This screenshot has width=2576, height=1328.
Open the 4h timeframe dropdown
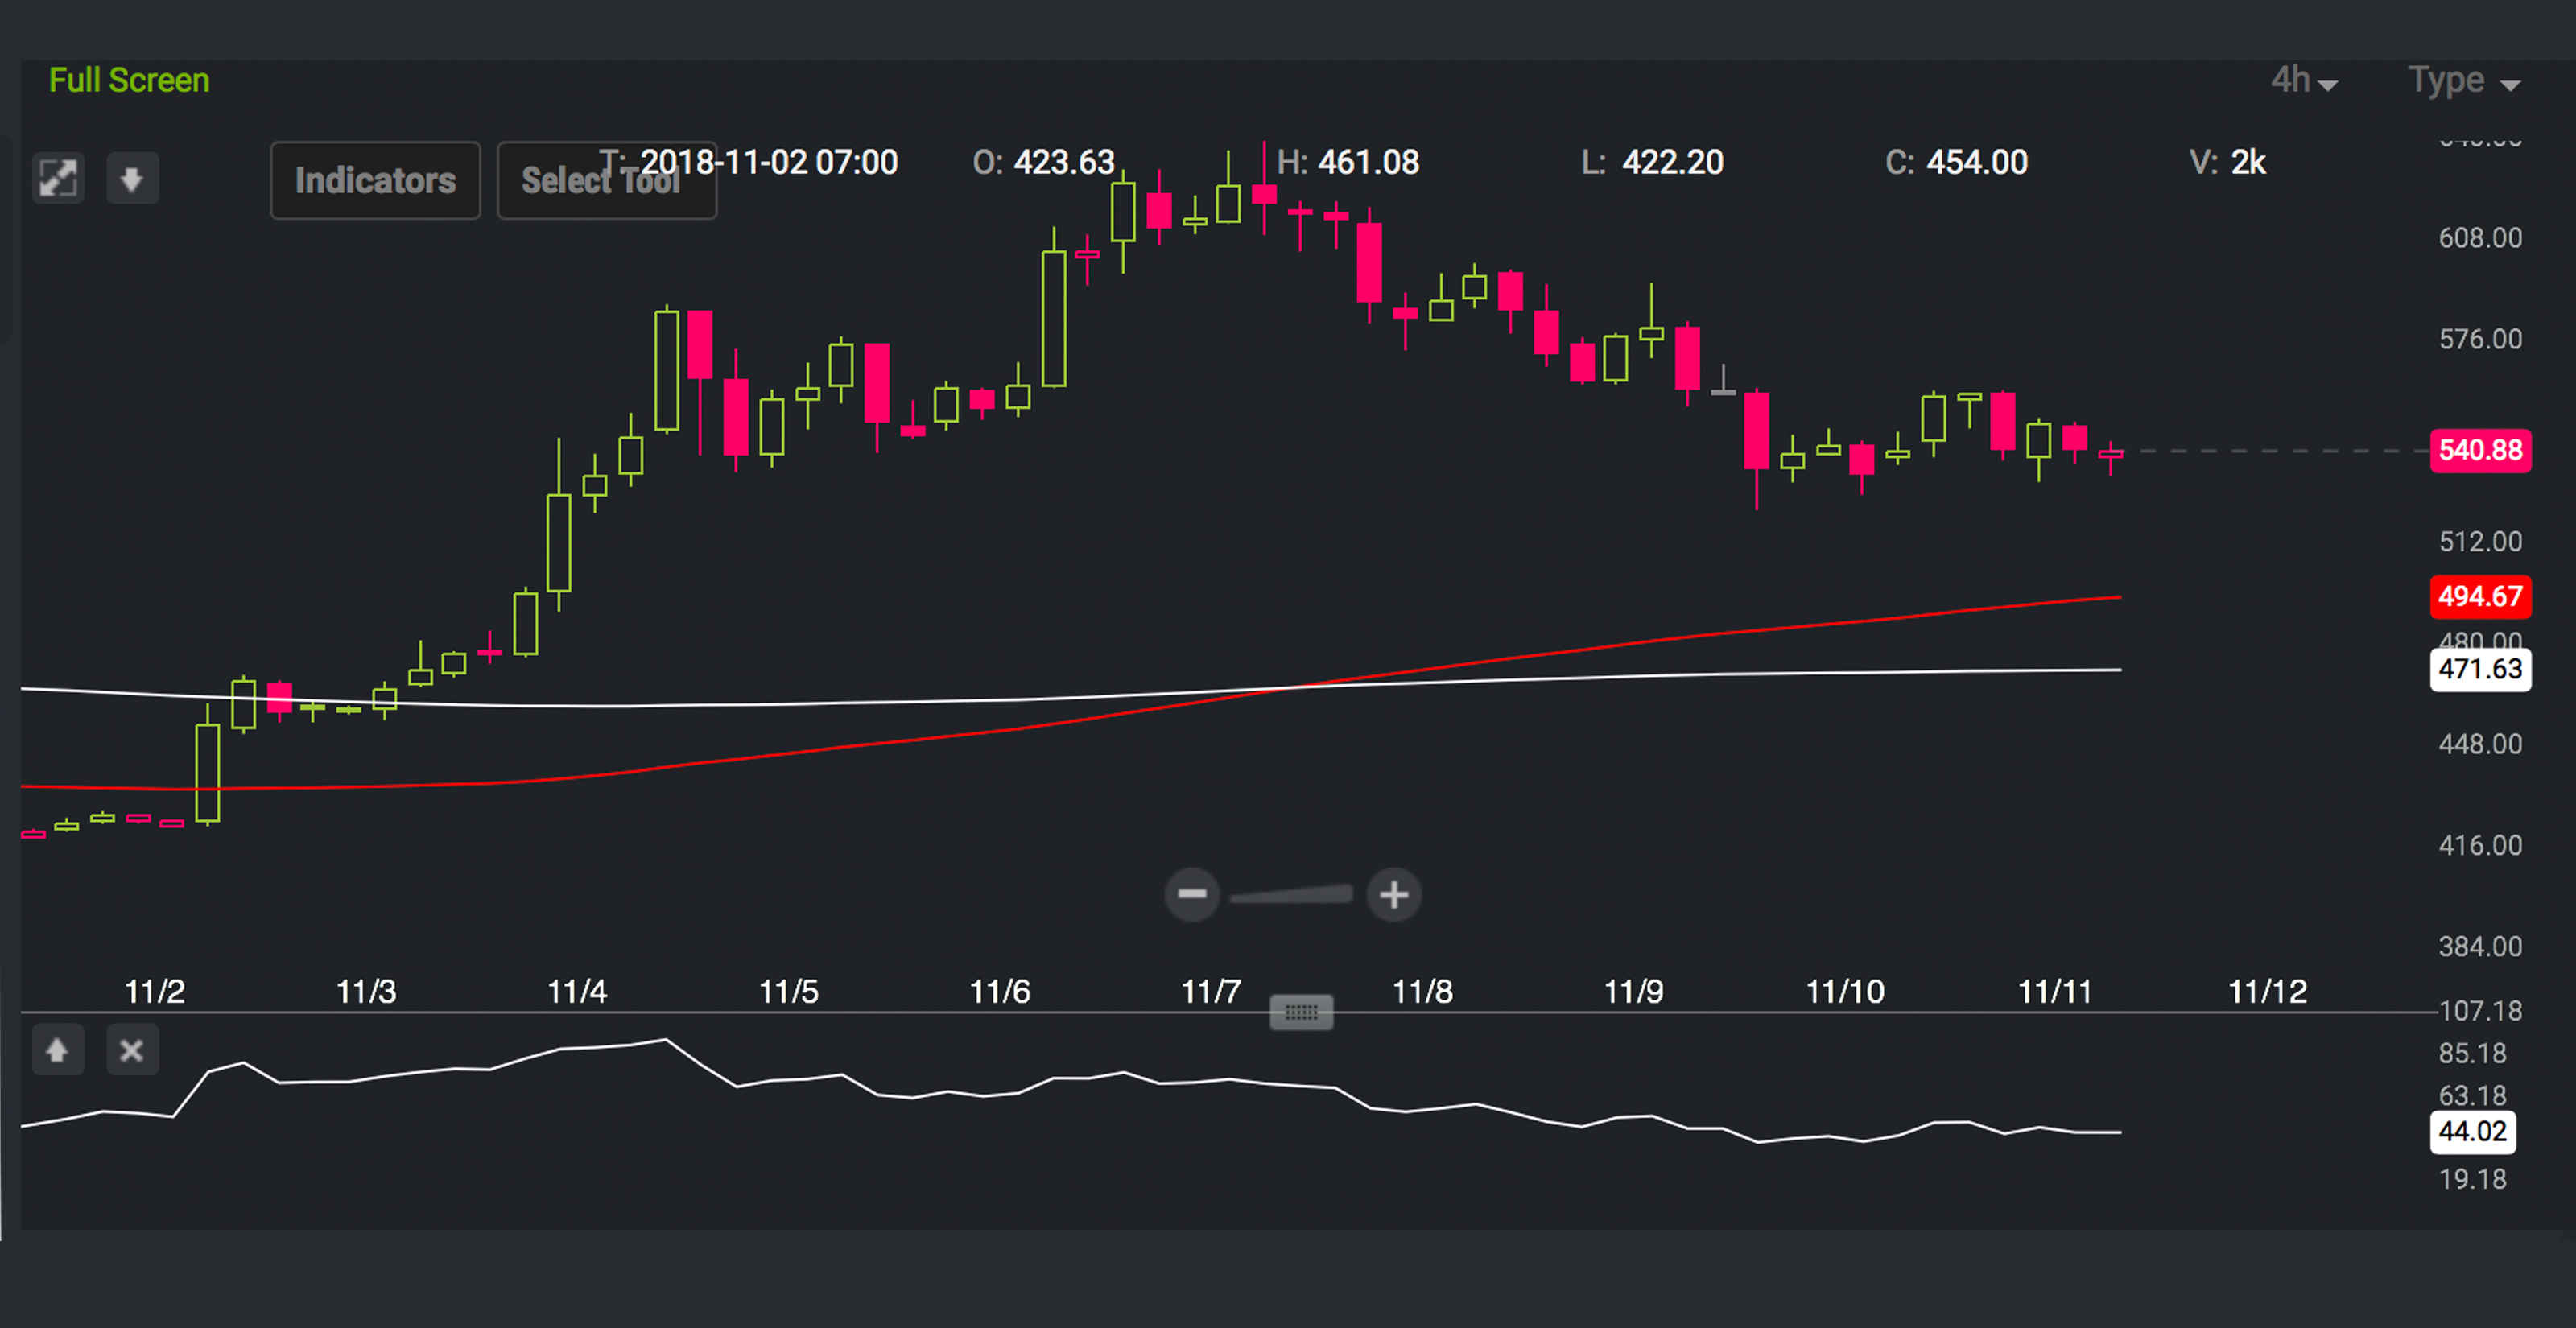tap(2303, 80)
